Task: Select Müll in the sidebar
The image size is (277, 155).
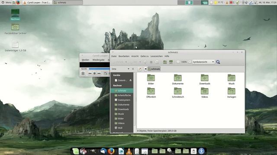Action: [122, 128]
